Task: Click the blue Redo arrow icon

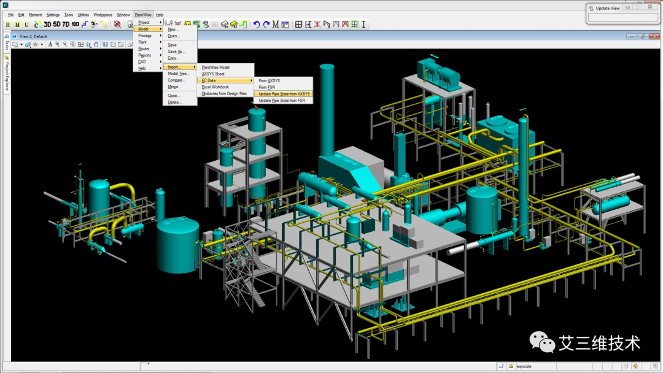Action: [266, 25]
